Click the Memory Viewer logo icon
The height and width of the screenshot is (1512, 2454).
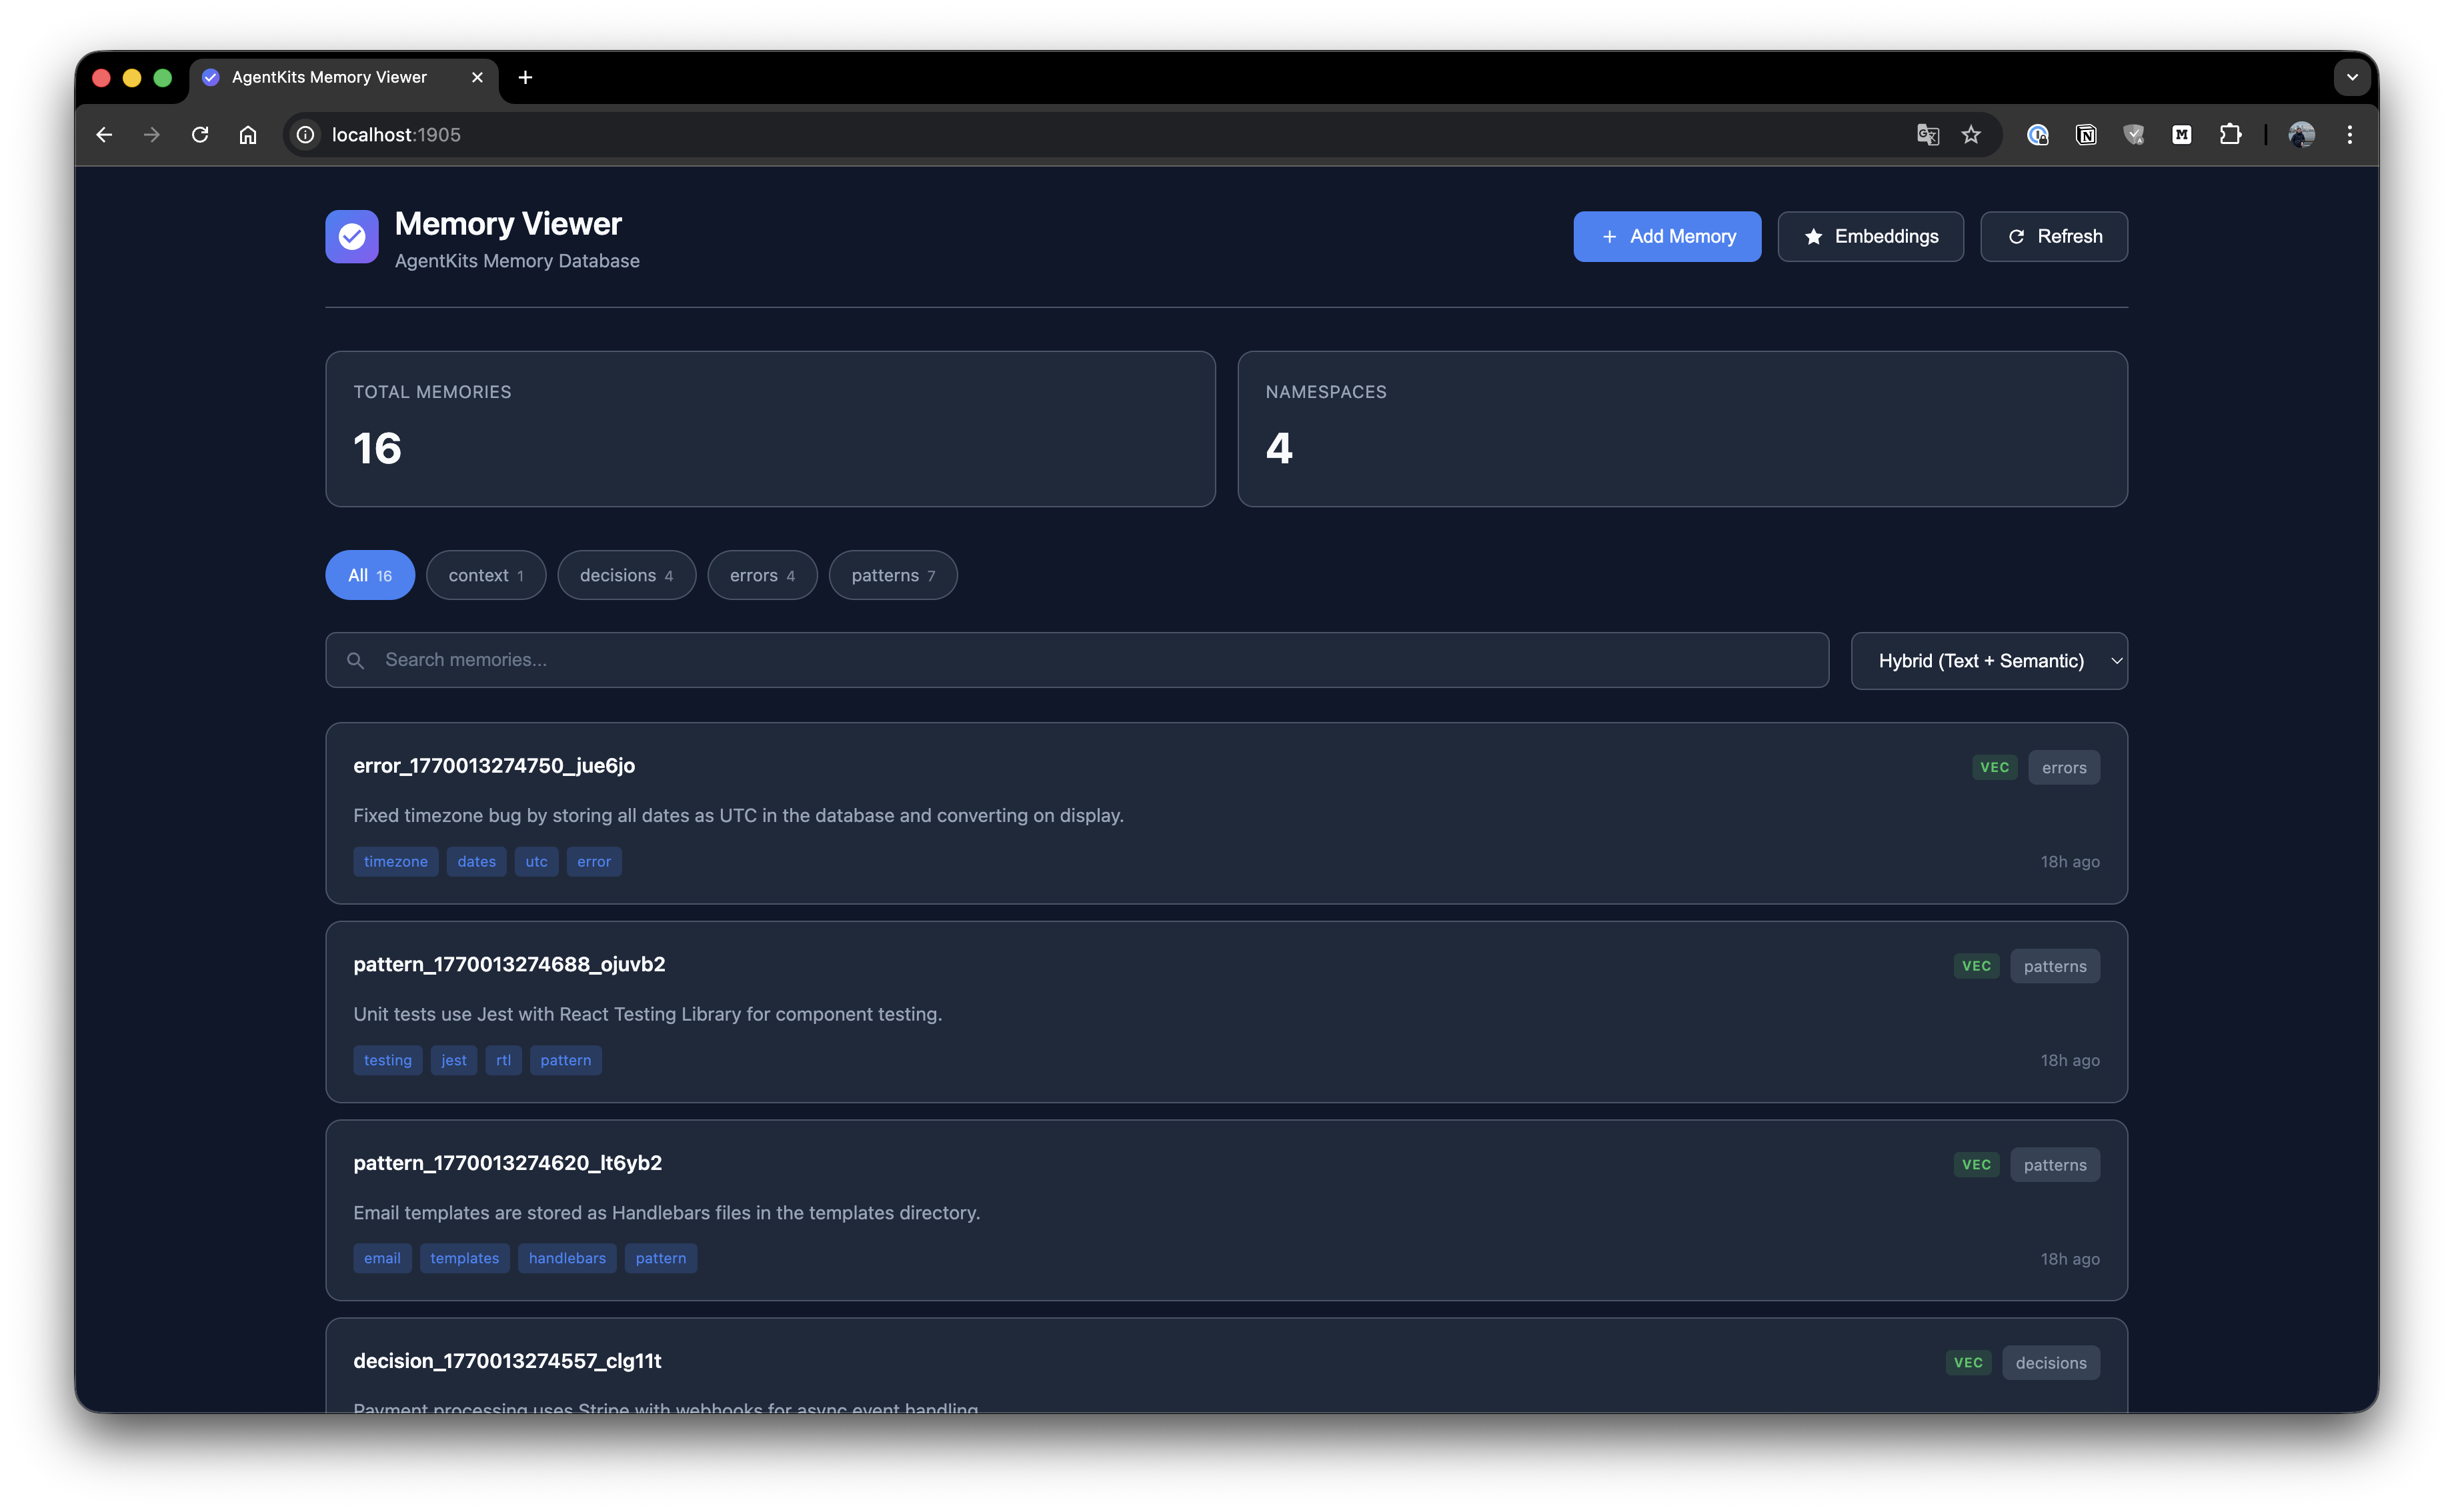[351, 237]
